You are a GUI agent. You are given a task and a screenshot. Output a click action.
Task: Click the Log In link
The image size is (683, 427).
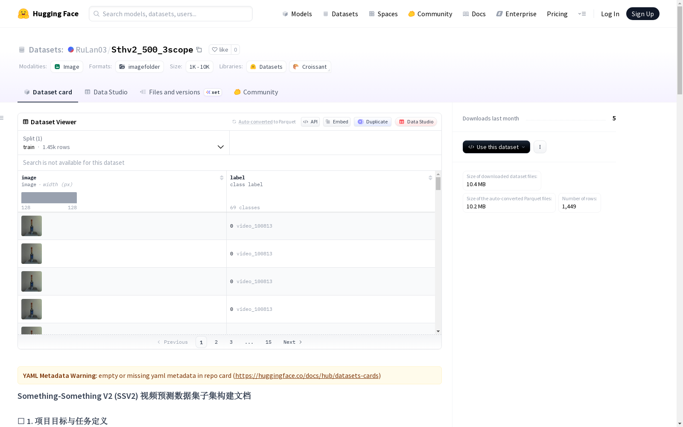[610, 14]
